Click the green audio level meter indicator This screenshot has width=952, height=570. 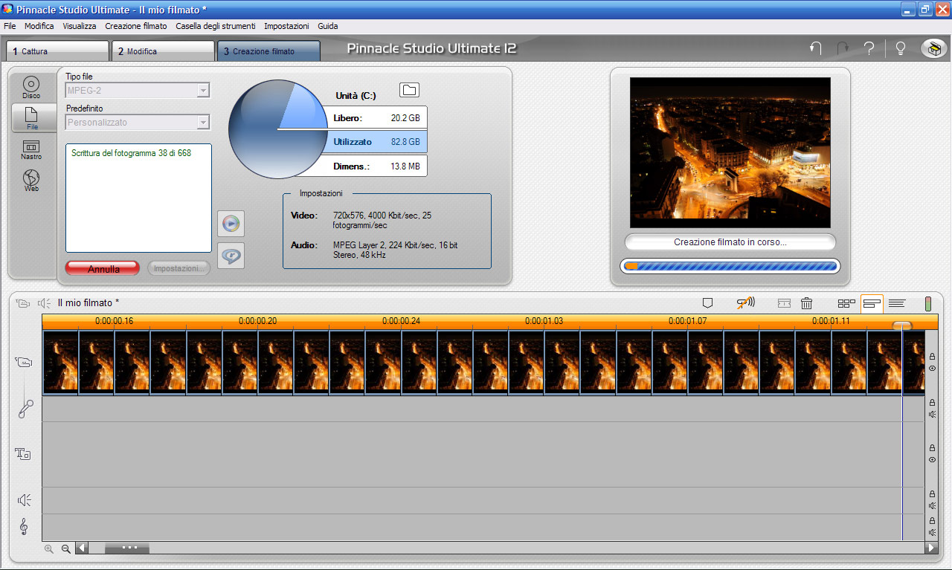(928, 303)
